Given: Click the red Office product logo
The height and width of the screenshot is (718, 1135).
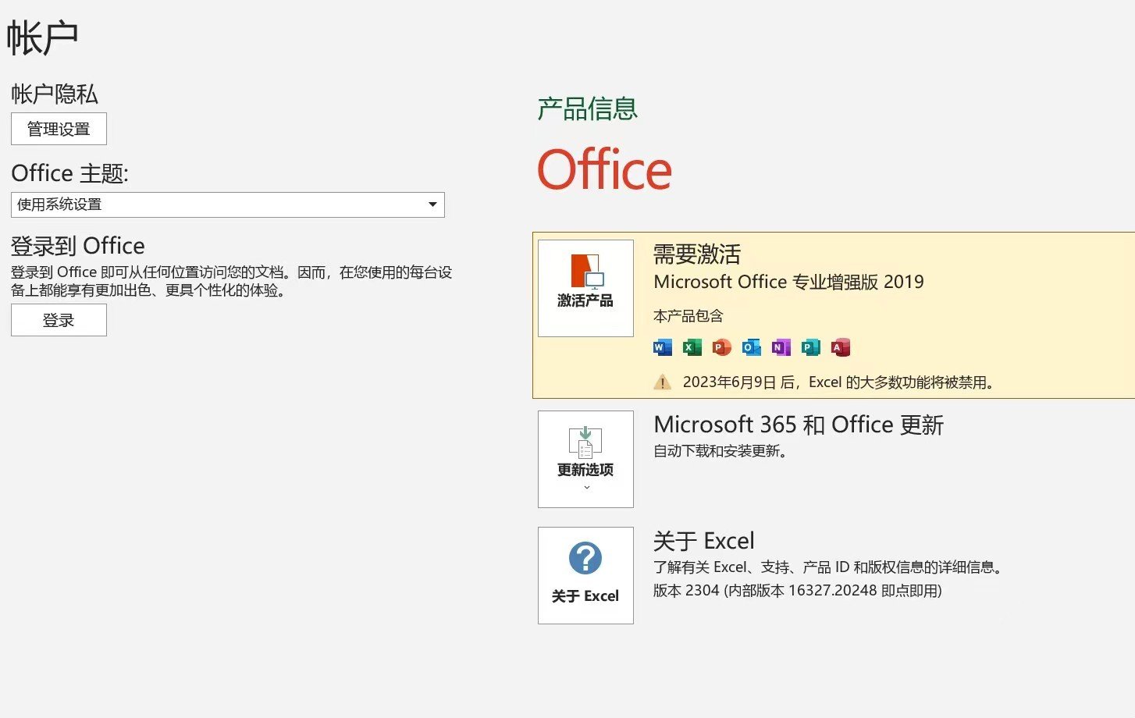Looking at the screenshot, I should point(604,170).
